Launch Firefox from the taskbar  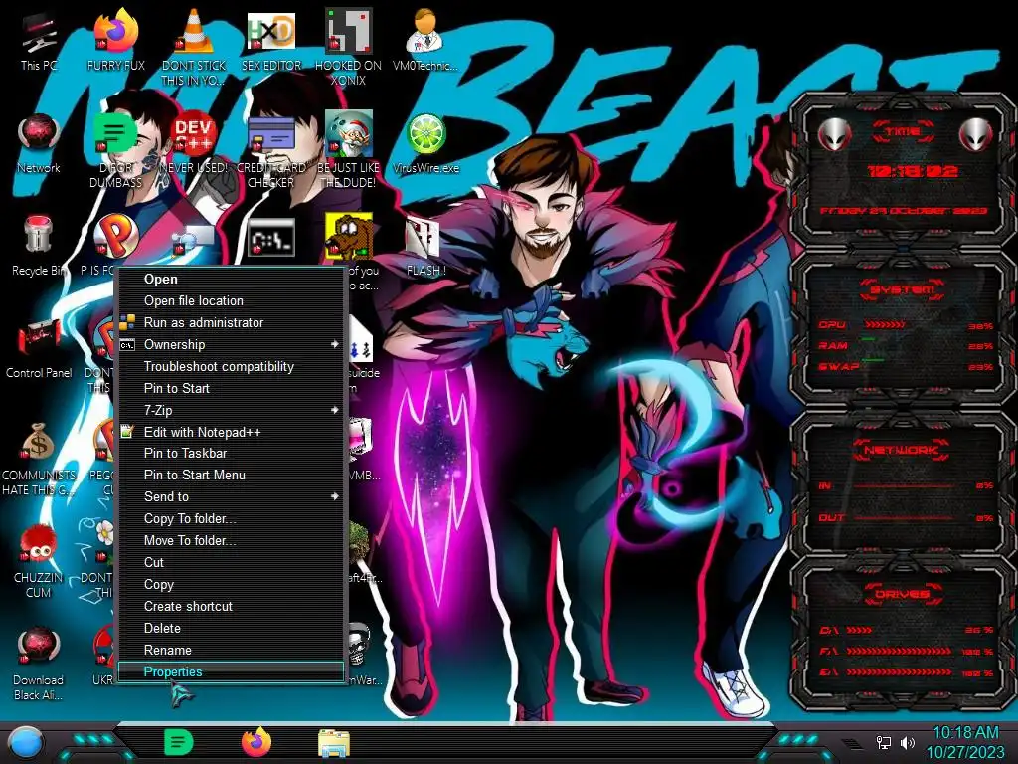[x=256, y=742]
